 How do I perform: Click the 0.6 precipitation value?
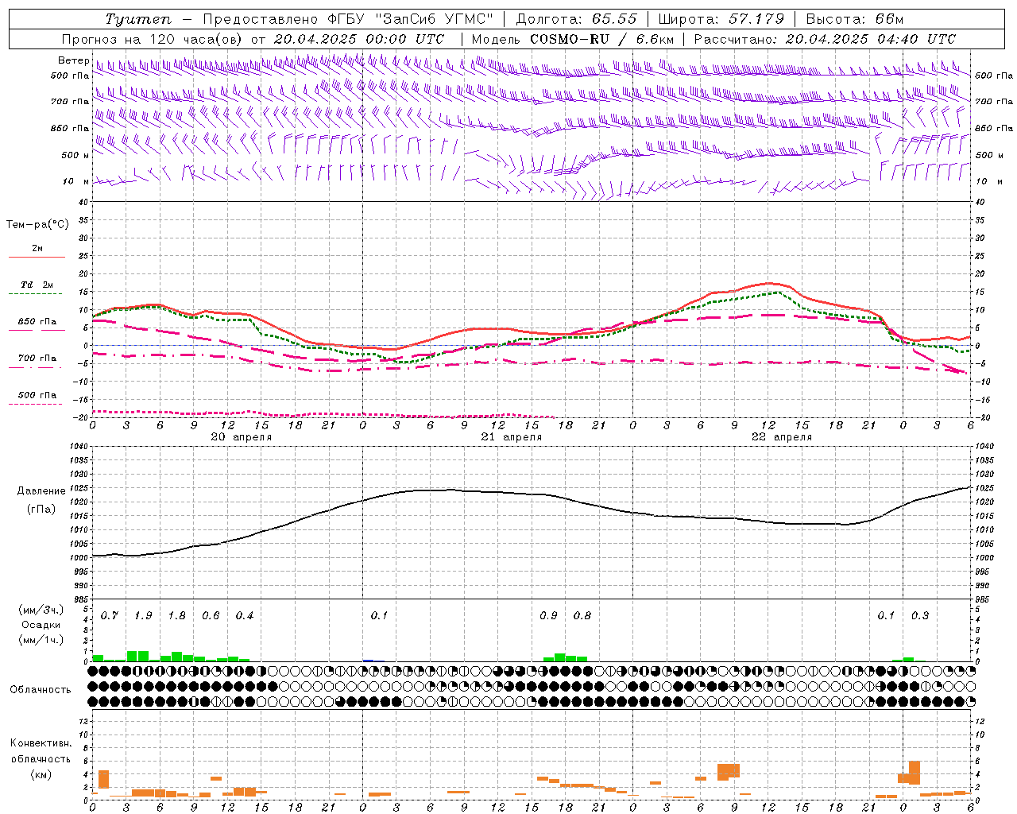click(211, 616)
